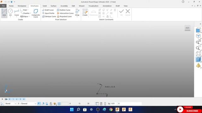Screen dimensions: 202x113
Task: Click Create sketch in the ribbon
Action: click(85, 13)
